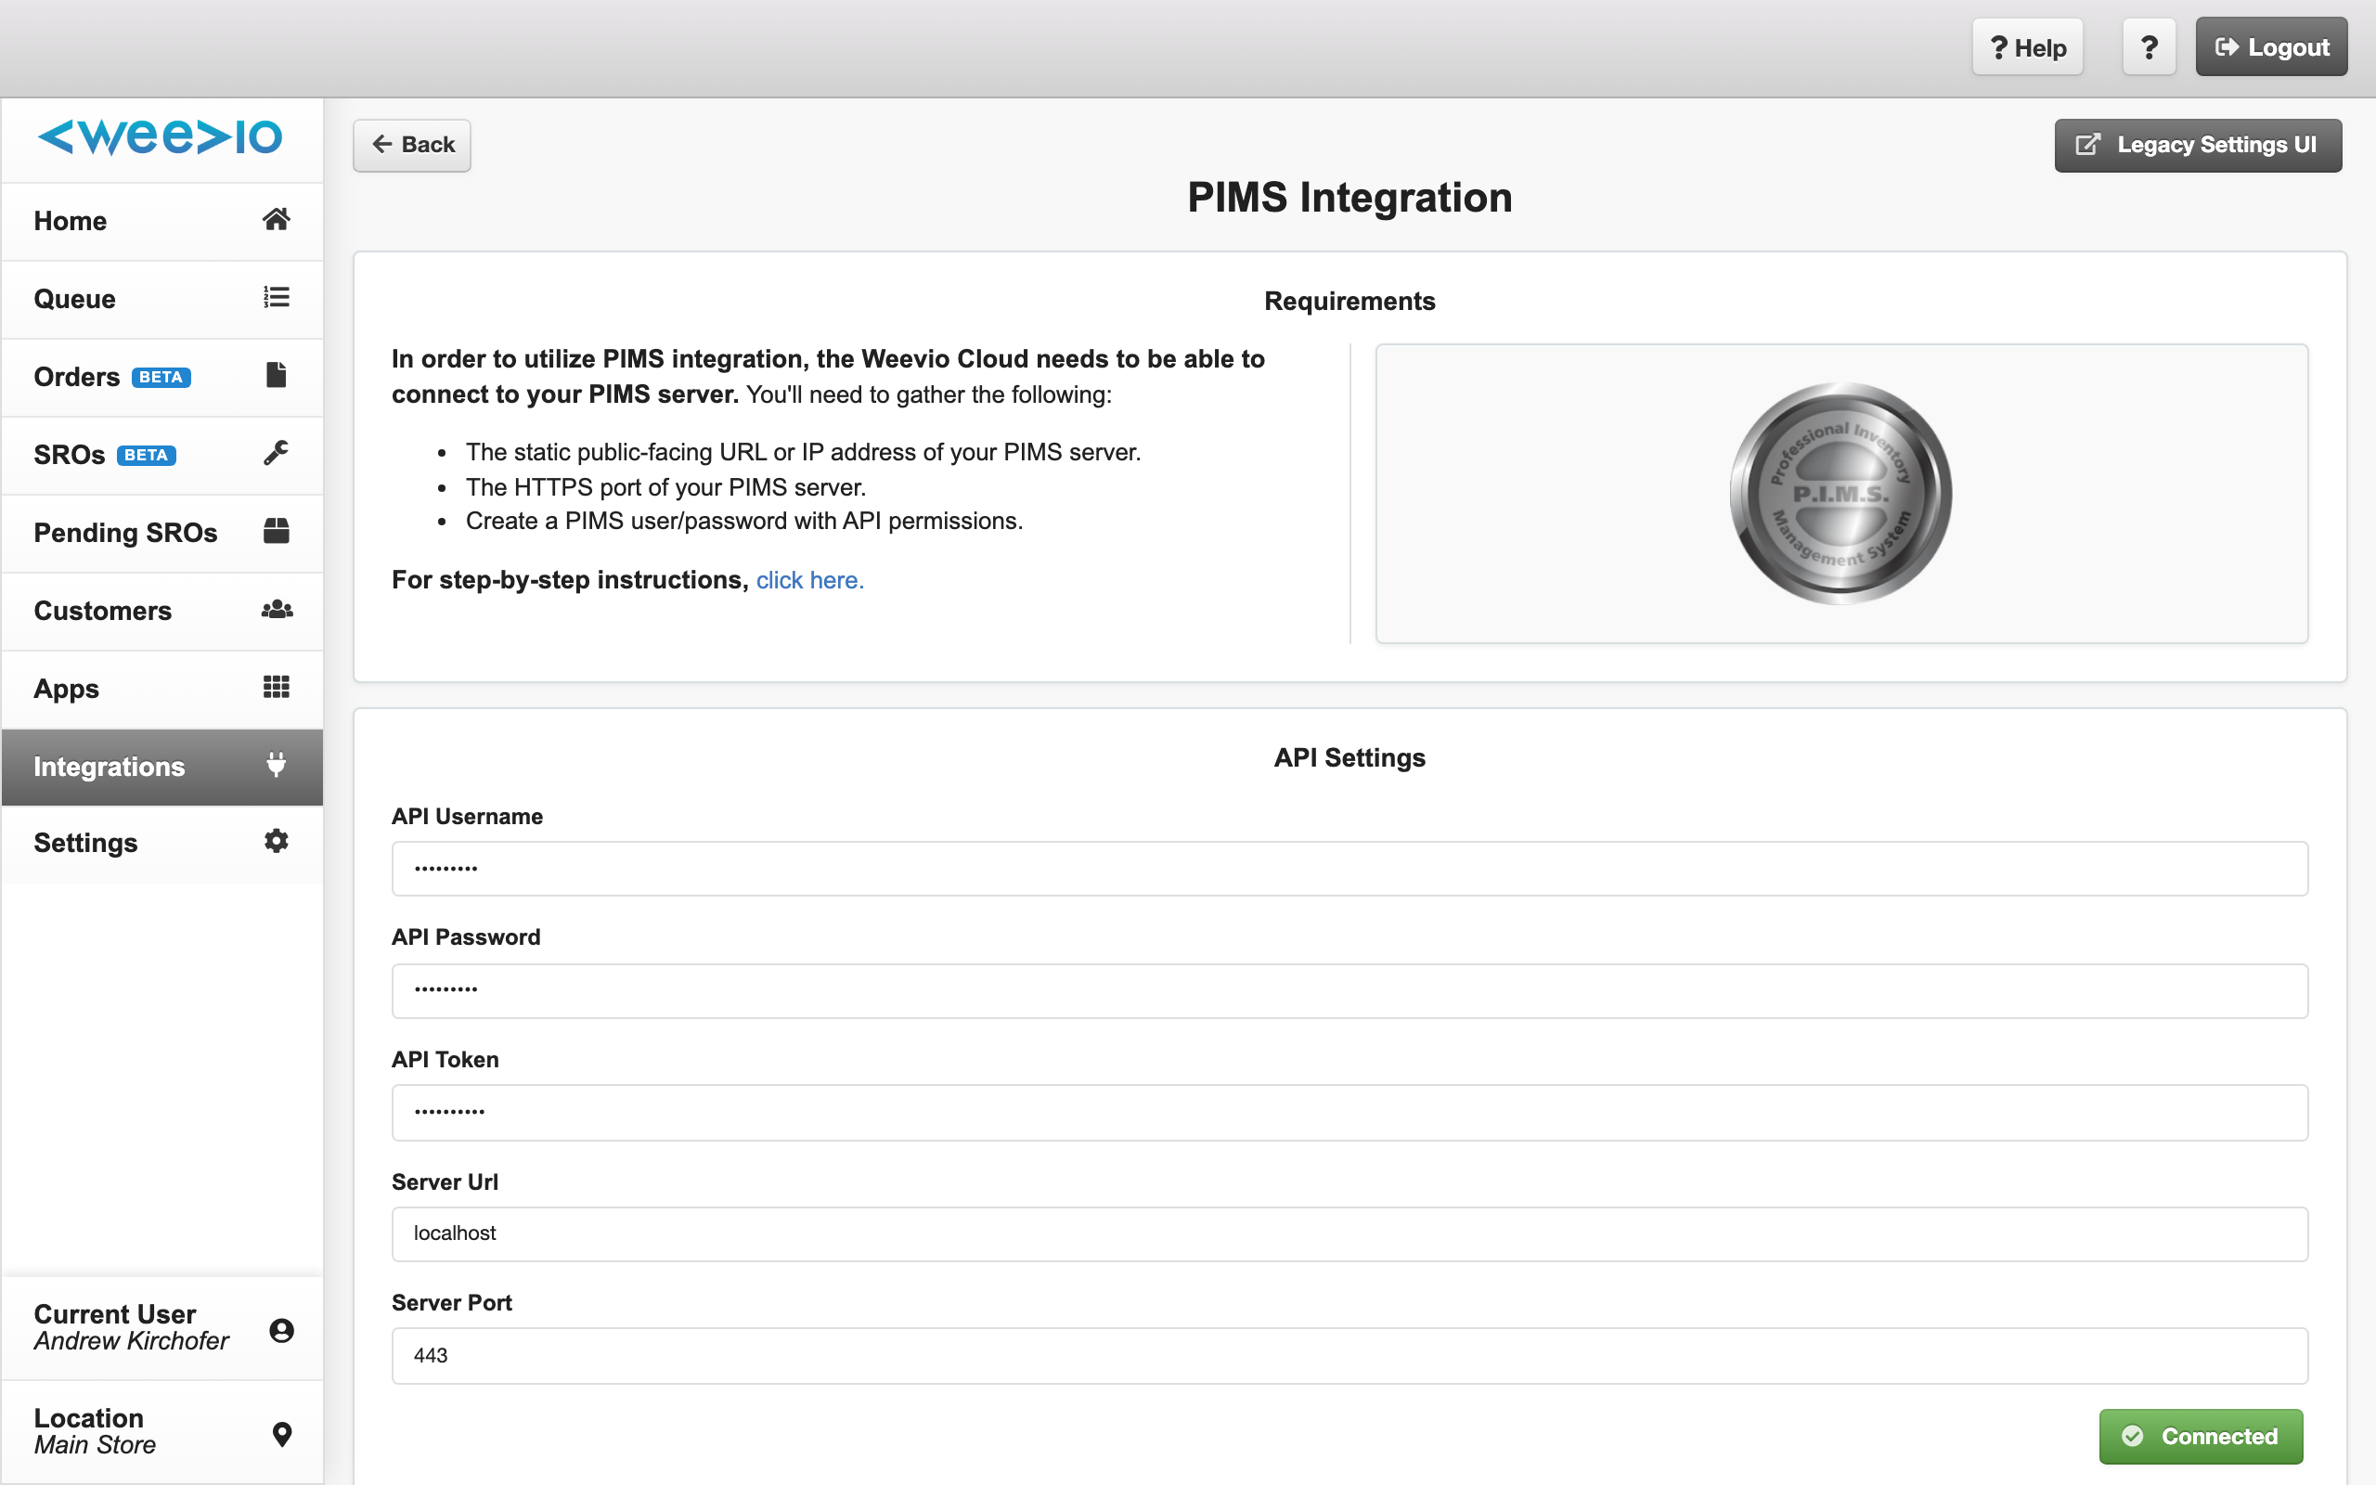Click the Logout button
Screen dimensions: 2376x1485
click(2271, 47)
